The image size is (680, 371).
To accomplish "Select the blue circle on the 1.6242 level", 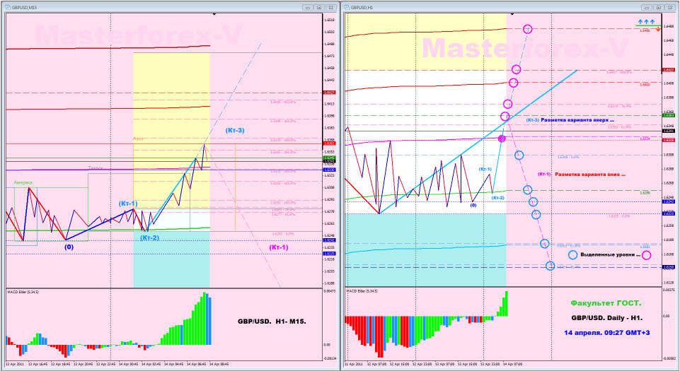I will (x=534, y=201).
